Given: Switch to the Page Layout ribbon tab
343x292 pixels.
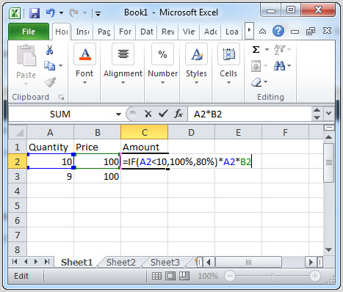Looking at the screenshot, I should [104, 32].
